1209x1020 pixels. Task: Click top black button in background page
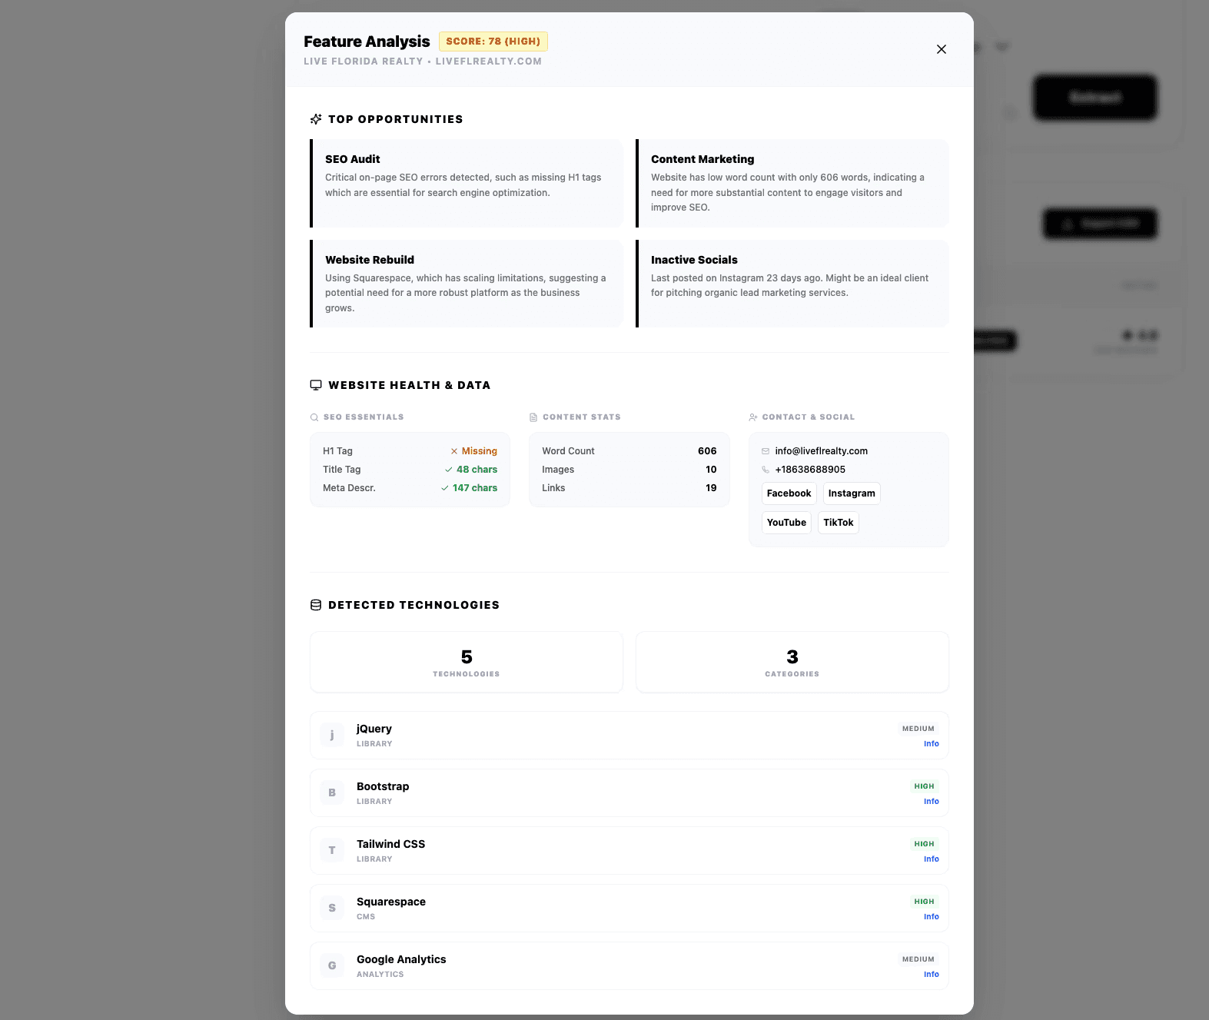coord(1094,97)
